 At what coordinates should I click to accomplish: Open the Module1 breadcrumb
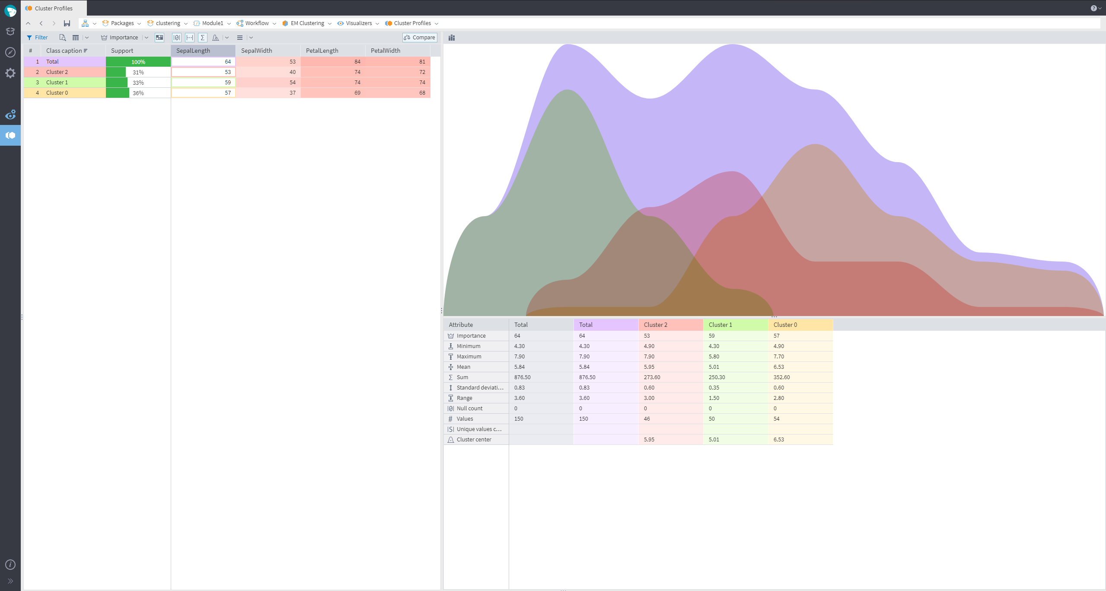point(208,23)
